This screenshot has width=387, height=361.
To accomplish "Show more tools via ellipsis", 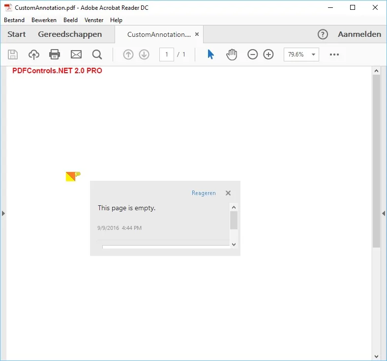I will pyautogui.click(x=334, y=55).
